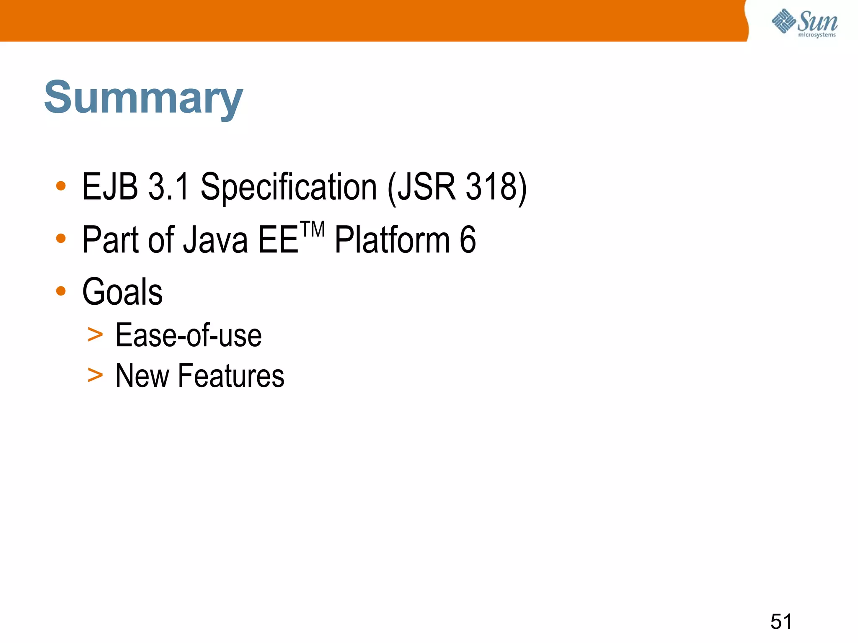This screenshot has width=858, height=643.
Task: Click slide number 51
Action: [x=781, y=621]
